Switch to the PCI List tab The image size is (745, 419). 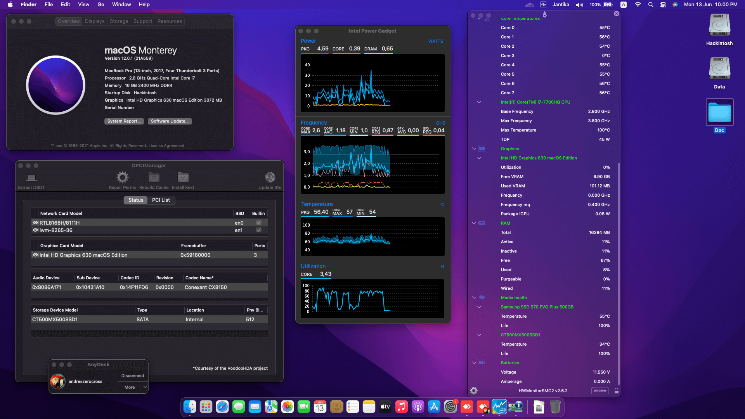tap(161, 200)
